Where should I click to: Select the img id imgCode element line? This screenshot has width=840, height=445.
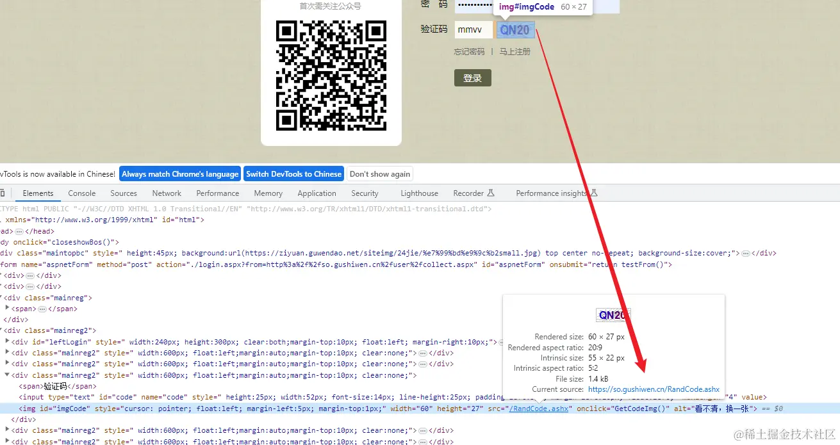420,409
